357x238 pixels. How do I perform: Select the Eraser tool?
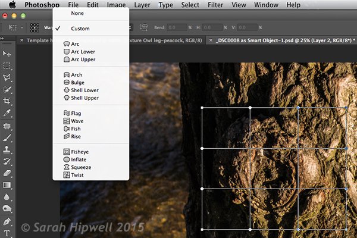pos(8,173)
